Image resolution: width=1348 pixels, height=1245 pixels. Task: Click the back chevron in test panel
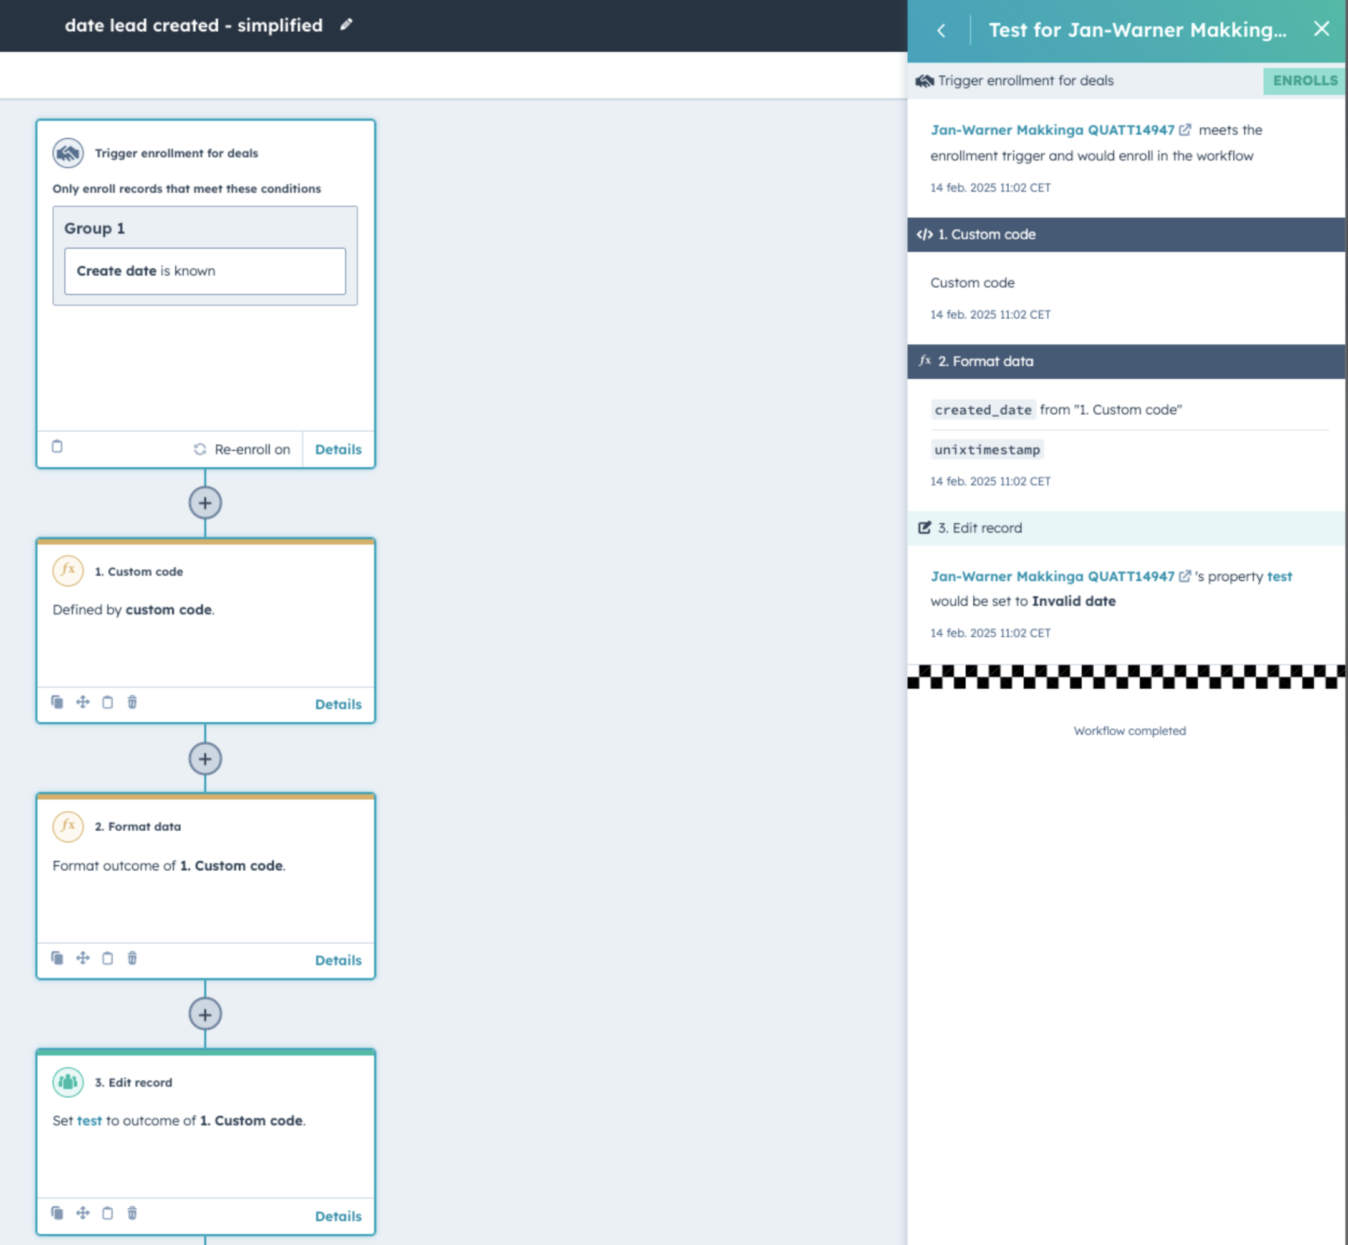coord(941,31)
